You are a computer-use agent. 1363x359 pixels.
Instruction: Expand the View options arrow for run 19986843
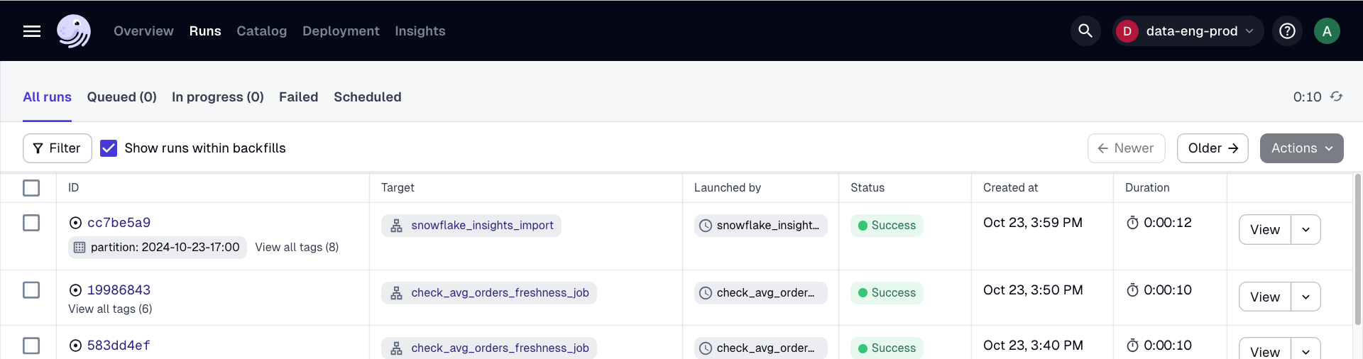(1305, 297)
